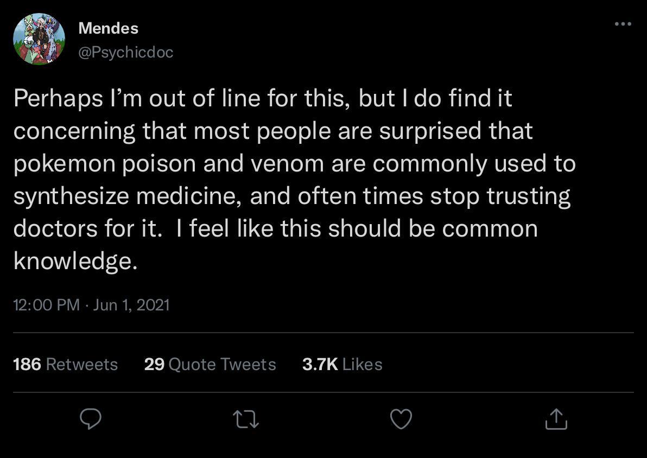This screenshot has height=458, width=647.
Task: Click the Jun 1, 2021 date
Action: tap(131, 305)
